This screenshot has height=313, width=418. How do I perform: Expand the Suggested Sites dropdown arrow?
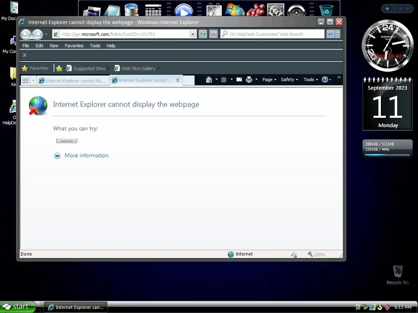point(108,68)
